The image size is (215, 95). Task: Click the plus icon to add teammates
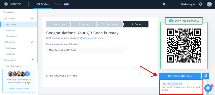click(x=27, y=74)
